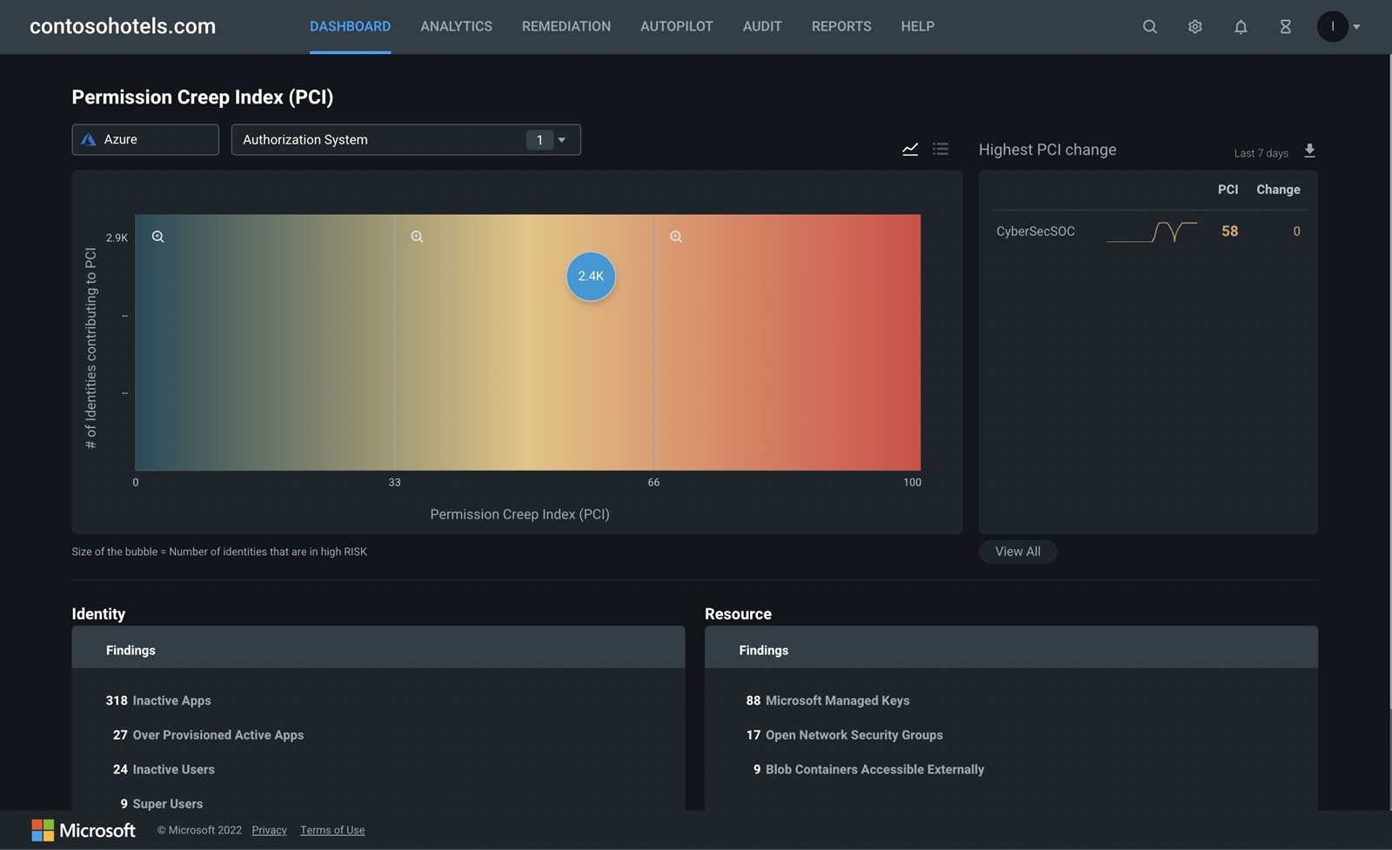Zoom into the 0-33 PCI range
The width and height of the screenshot is (1392, 850).
[157, 237]
